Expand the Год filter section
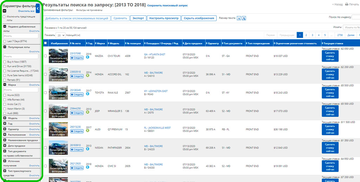Image resolution: width=360 pixels, height=182 pixels. coord(5,124)
